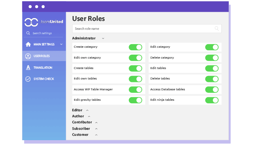
Task: Expand the Author role chevron
Action: tap(89, 116)
